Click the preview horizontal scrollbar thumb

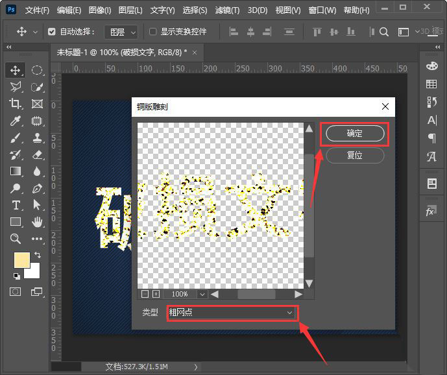(x=256, y=294)
